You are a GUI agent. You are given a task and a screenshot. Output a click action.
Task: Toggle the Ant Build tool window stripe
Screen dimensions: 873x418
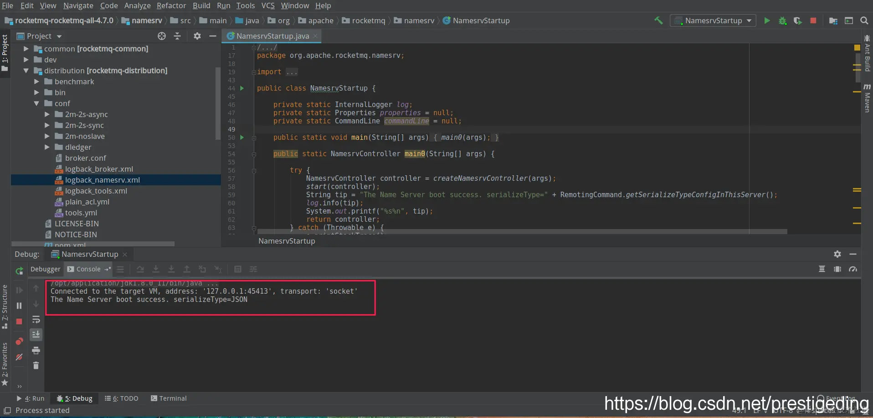point(867,53)
